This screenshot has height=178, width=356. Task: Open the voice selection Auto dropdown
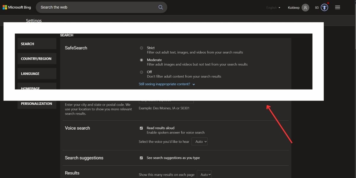coord(200,142)
